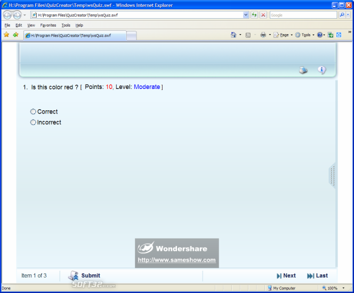Expand the address bar history dropdown

[246, 15]
